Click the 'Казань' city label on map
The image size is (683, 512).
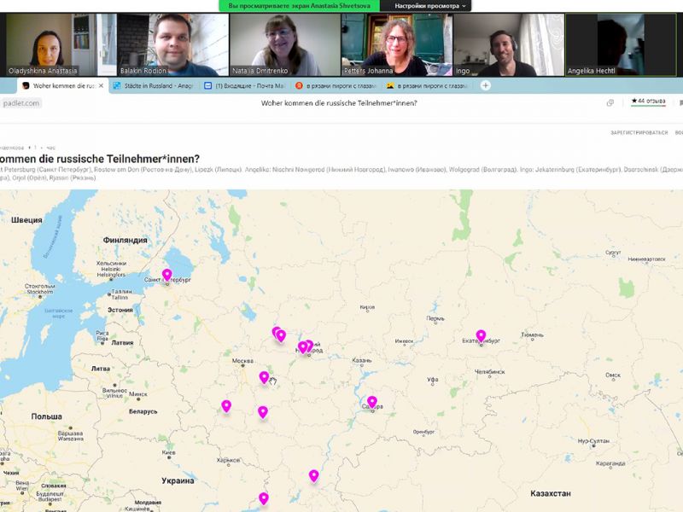[361, 360]
